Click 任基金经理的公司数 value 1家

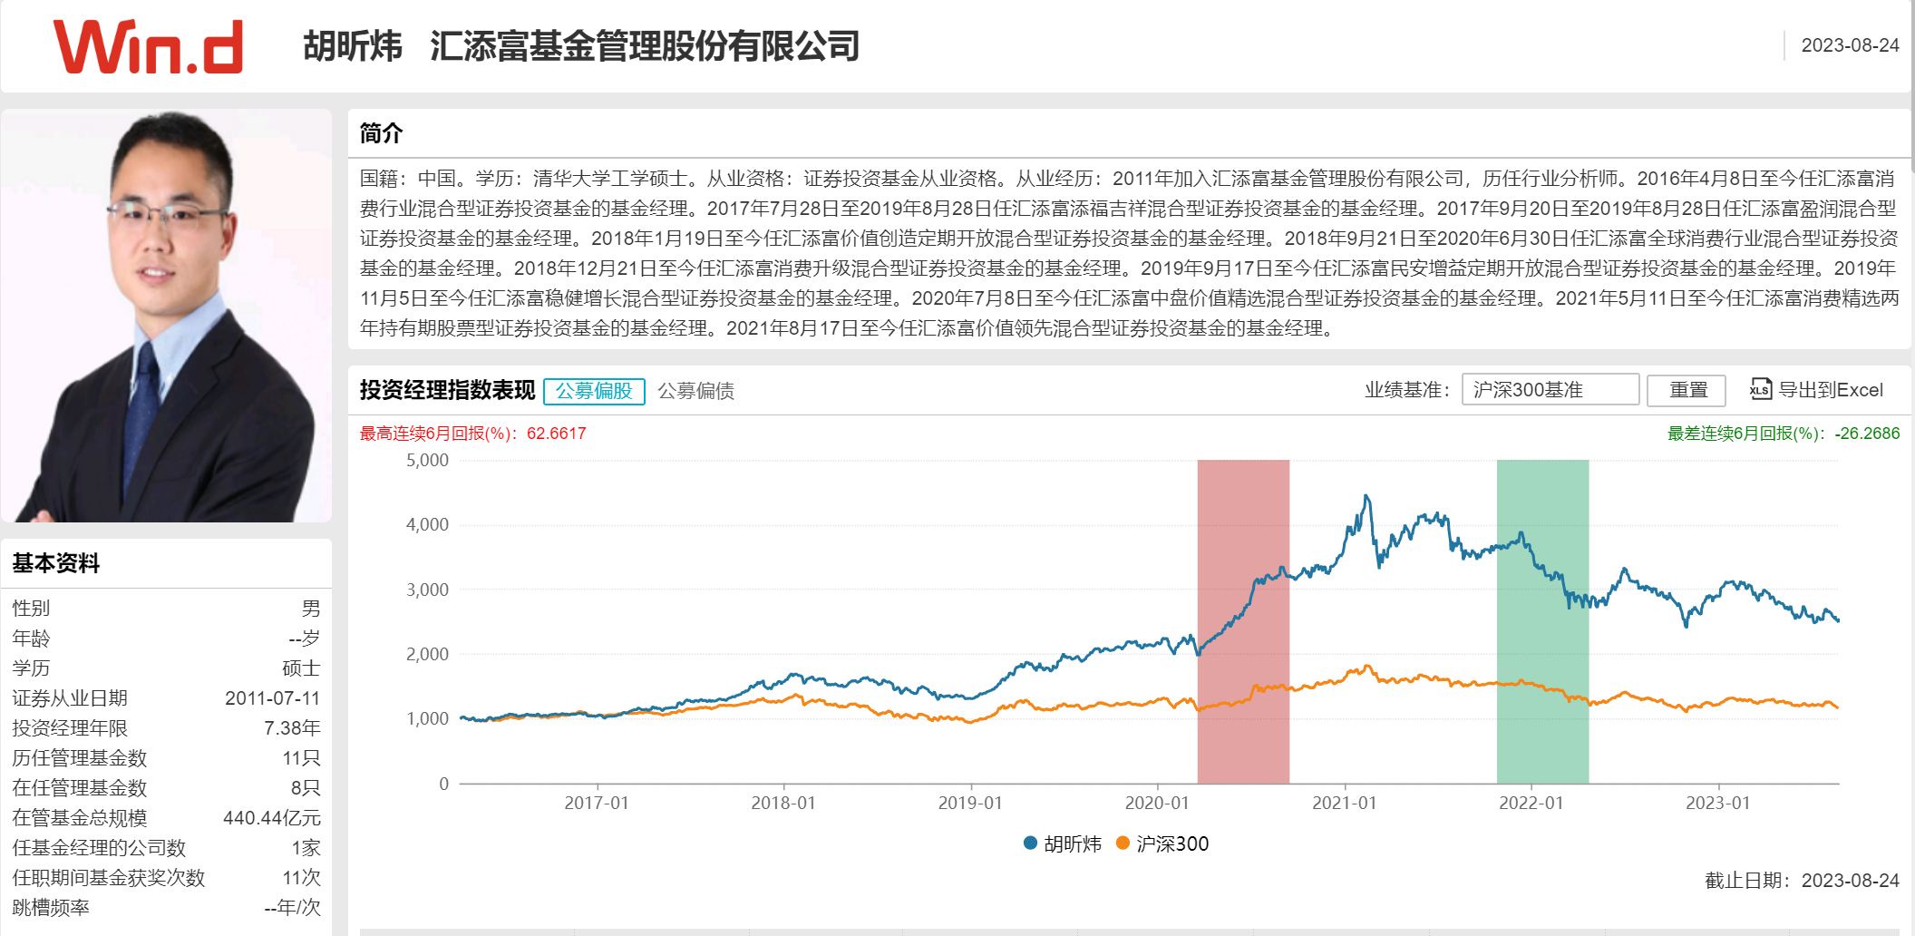click(306, 848)
